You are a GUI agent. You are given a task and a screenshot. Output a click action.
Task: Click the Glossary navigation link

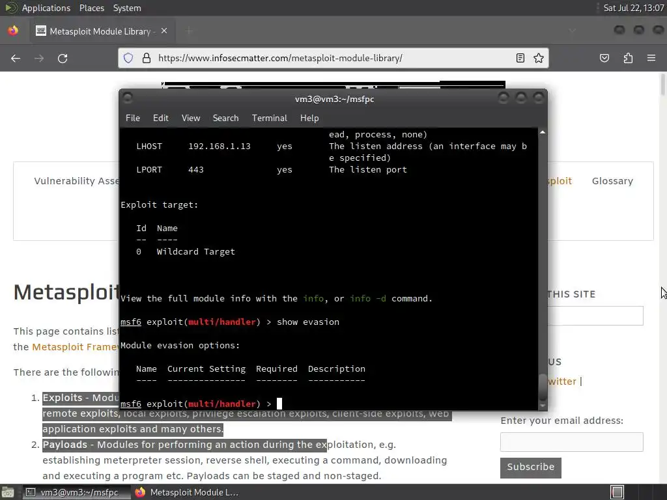point(612,181)
